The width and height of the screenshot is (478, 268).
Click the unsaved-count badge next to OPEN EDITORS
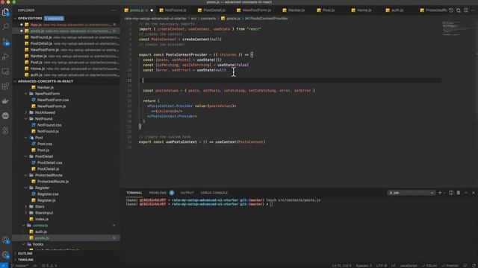coord(54,18)
